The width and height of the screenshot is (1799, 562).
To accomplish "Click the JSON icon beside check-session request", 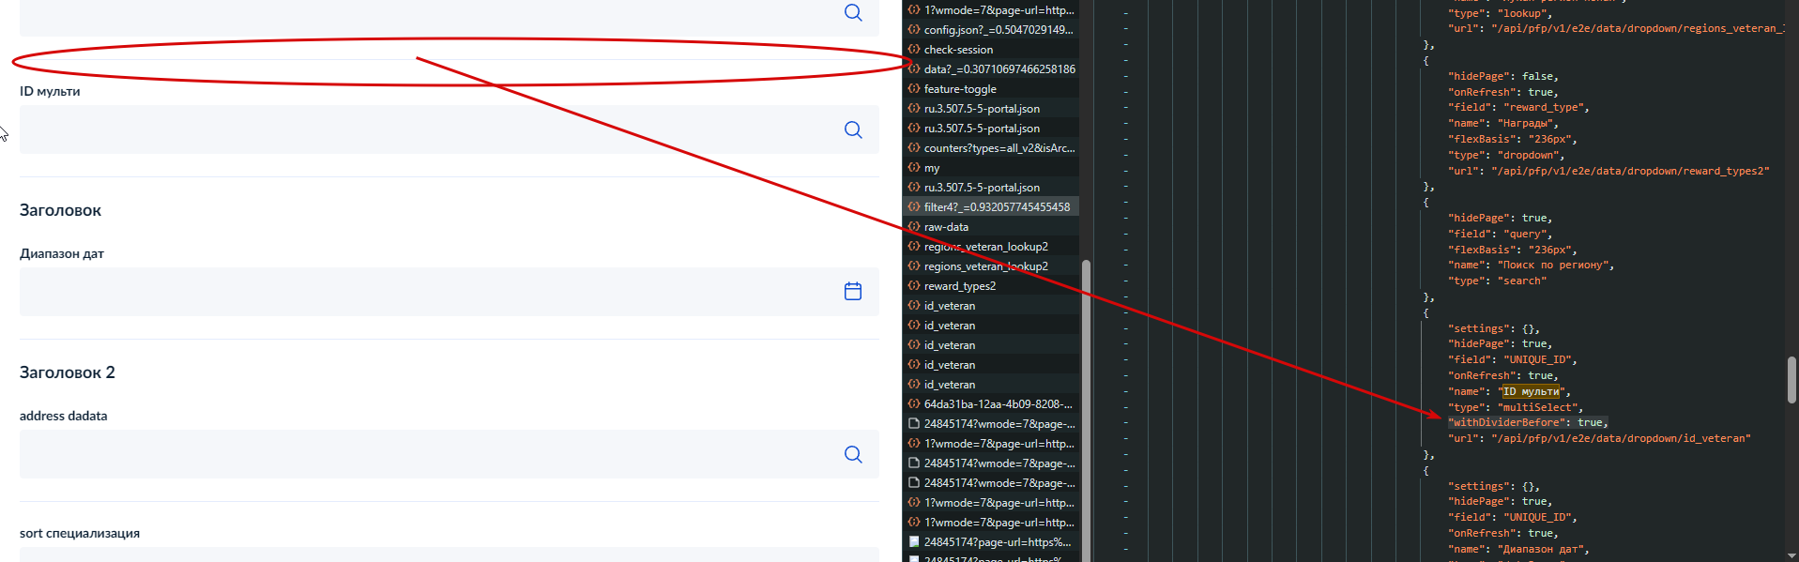I will point(913,50).
